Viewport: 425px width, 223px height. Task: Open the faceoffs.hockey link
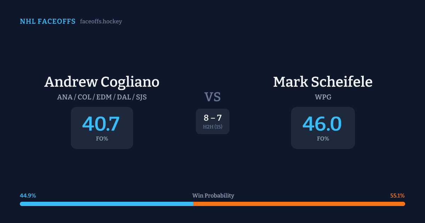(101, 22)
